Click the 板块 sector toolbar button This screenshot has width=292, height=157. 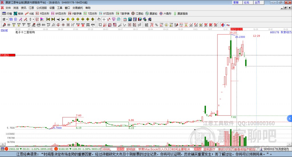19,13
